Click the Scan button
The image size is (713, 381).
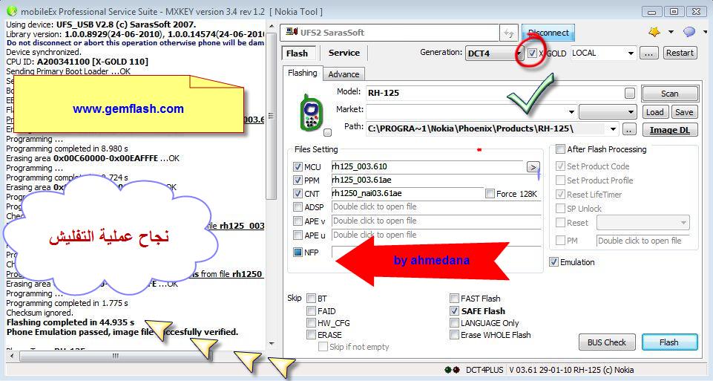670,94
